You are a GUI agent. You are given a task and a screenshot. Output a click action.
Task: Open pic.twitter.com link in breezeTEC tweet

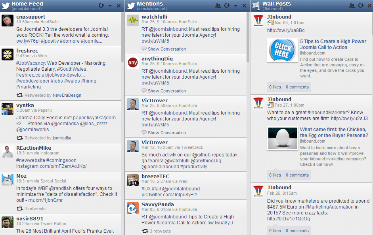click(x=169, y=195)
